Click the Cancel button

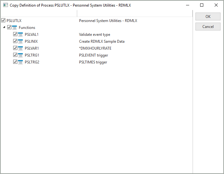click(x=208, y=27)
